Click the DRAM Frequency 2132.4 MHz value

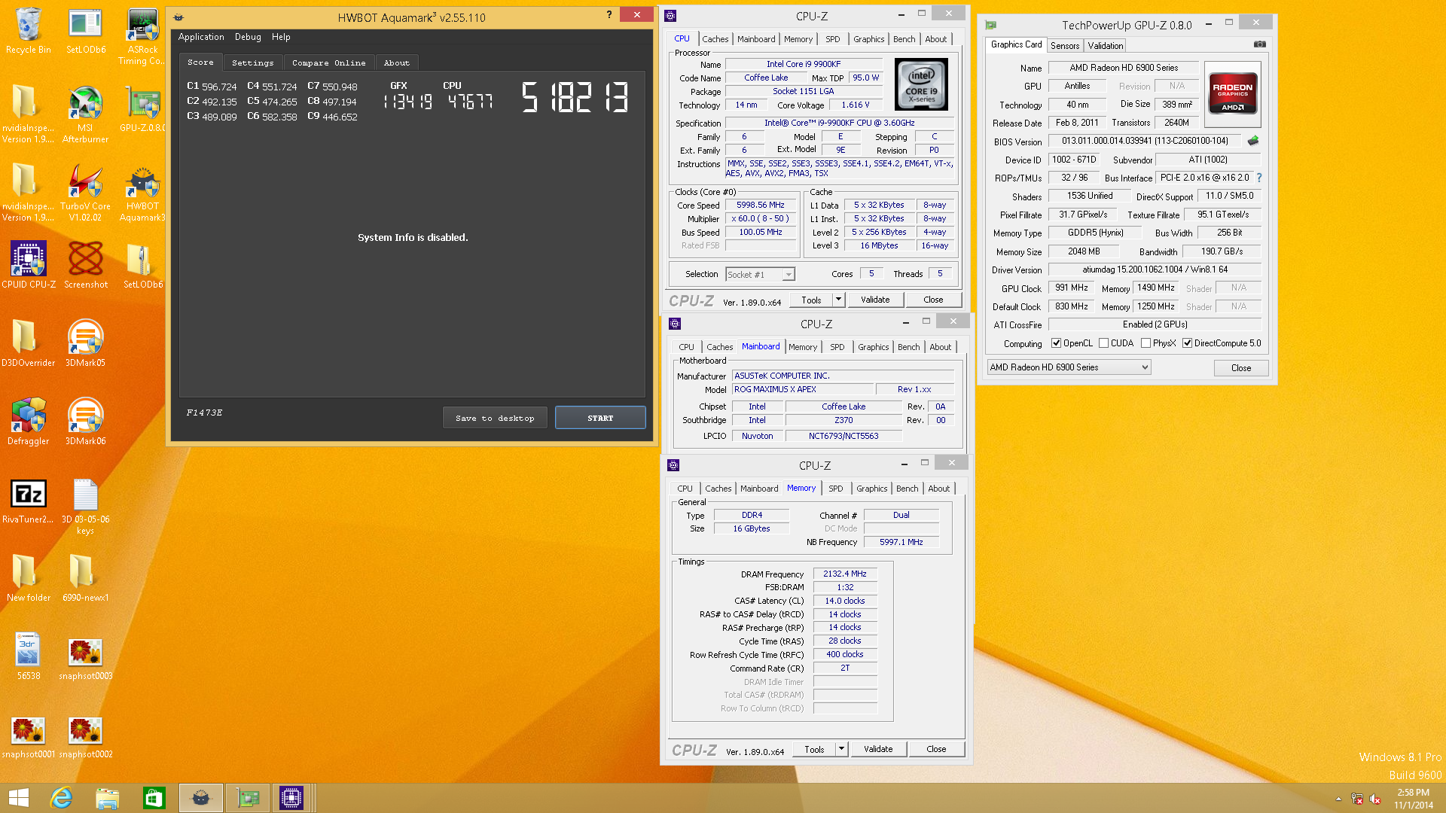[x=844, y=574]
